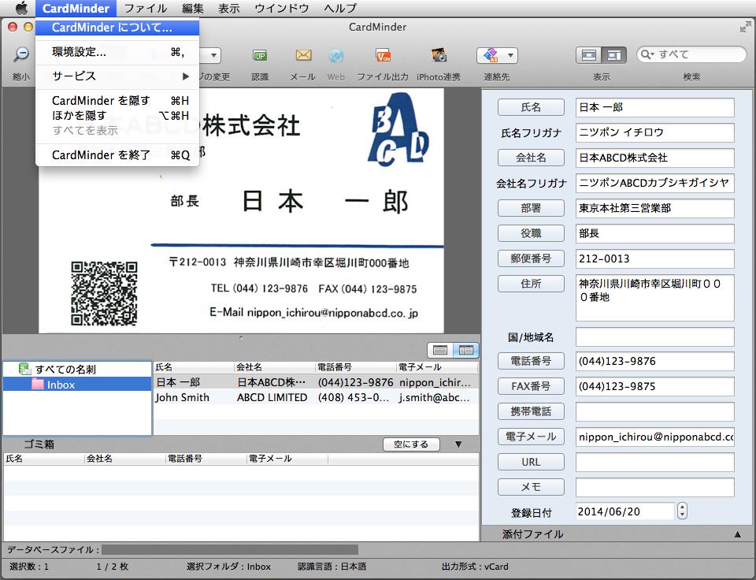The image size is (756, 580).
Task: Choose CardMinder を隠す menu entry
Action: (117, 101)
